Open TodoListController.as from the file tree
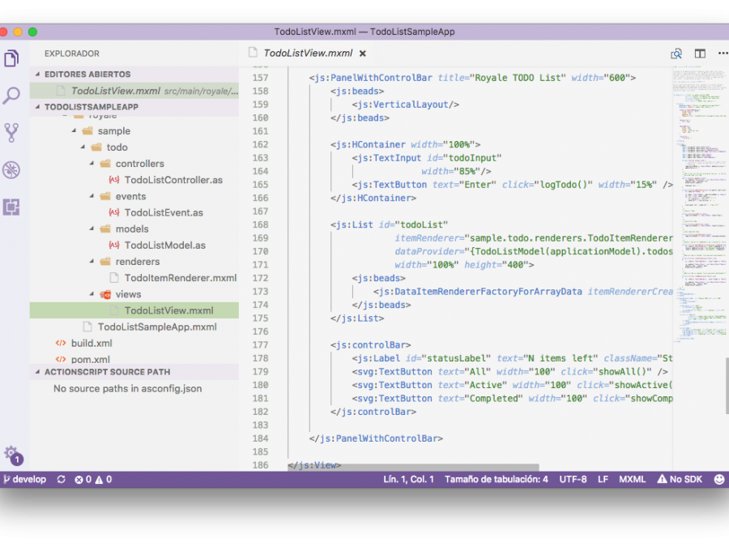Viewport: 729px width, 547px height. click(173, 180)
